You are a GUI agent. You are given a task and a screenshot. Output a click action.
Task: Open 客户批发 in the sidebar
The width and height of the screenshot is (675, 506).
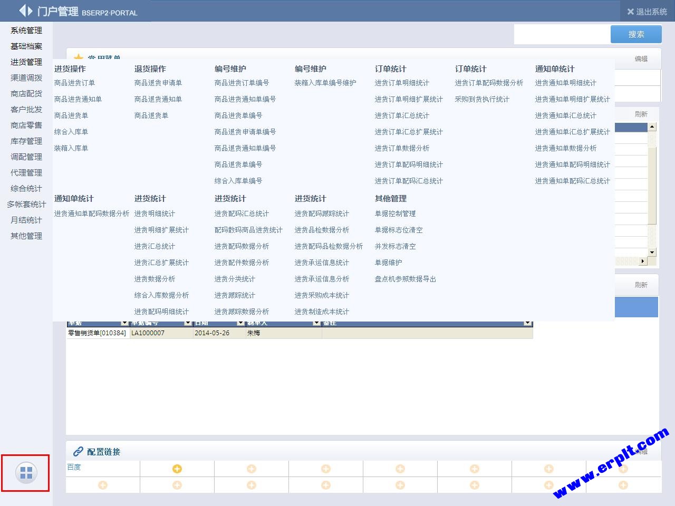(26, 110)
